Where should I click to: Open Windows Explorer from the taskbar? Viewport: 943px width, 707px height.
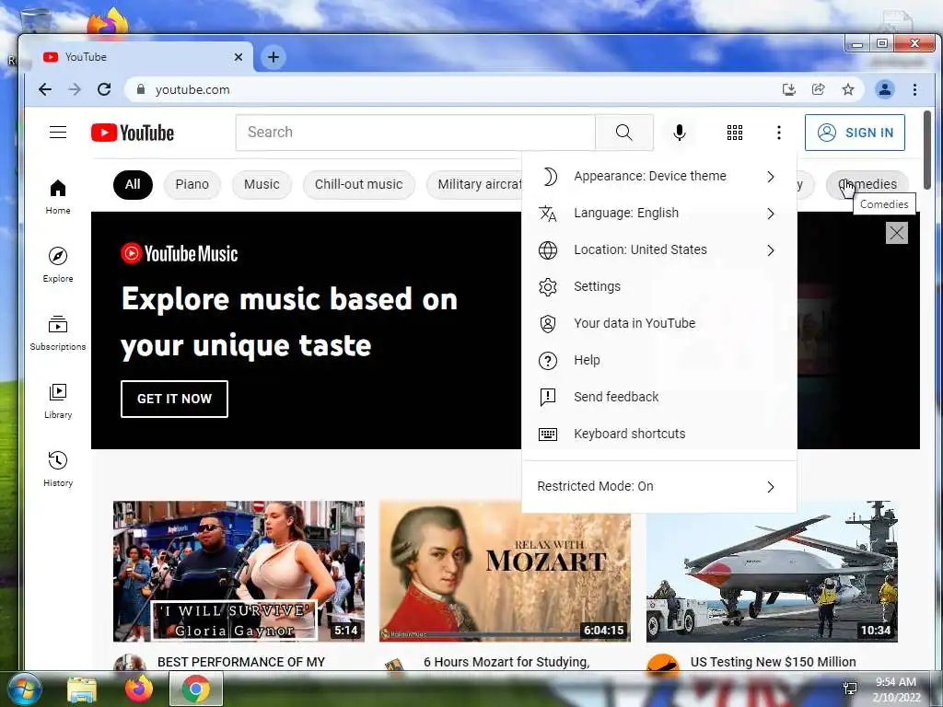coord(82,689)
